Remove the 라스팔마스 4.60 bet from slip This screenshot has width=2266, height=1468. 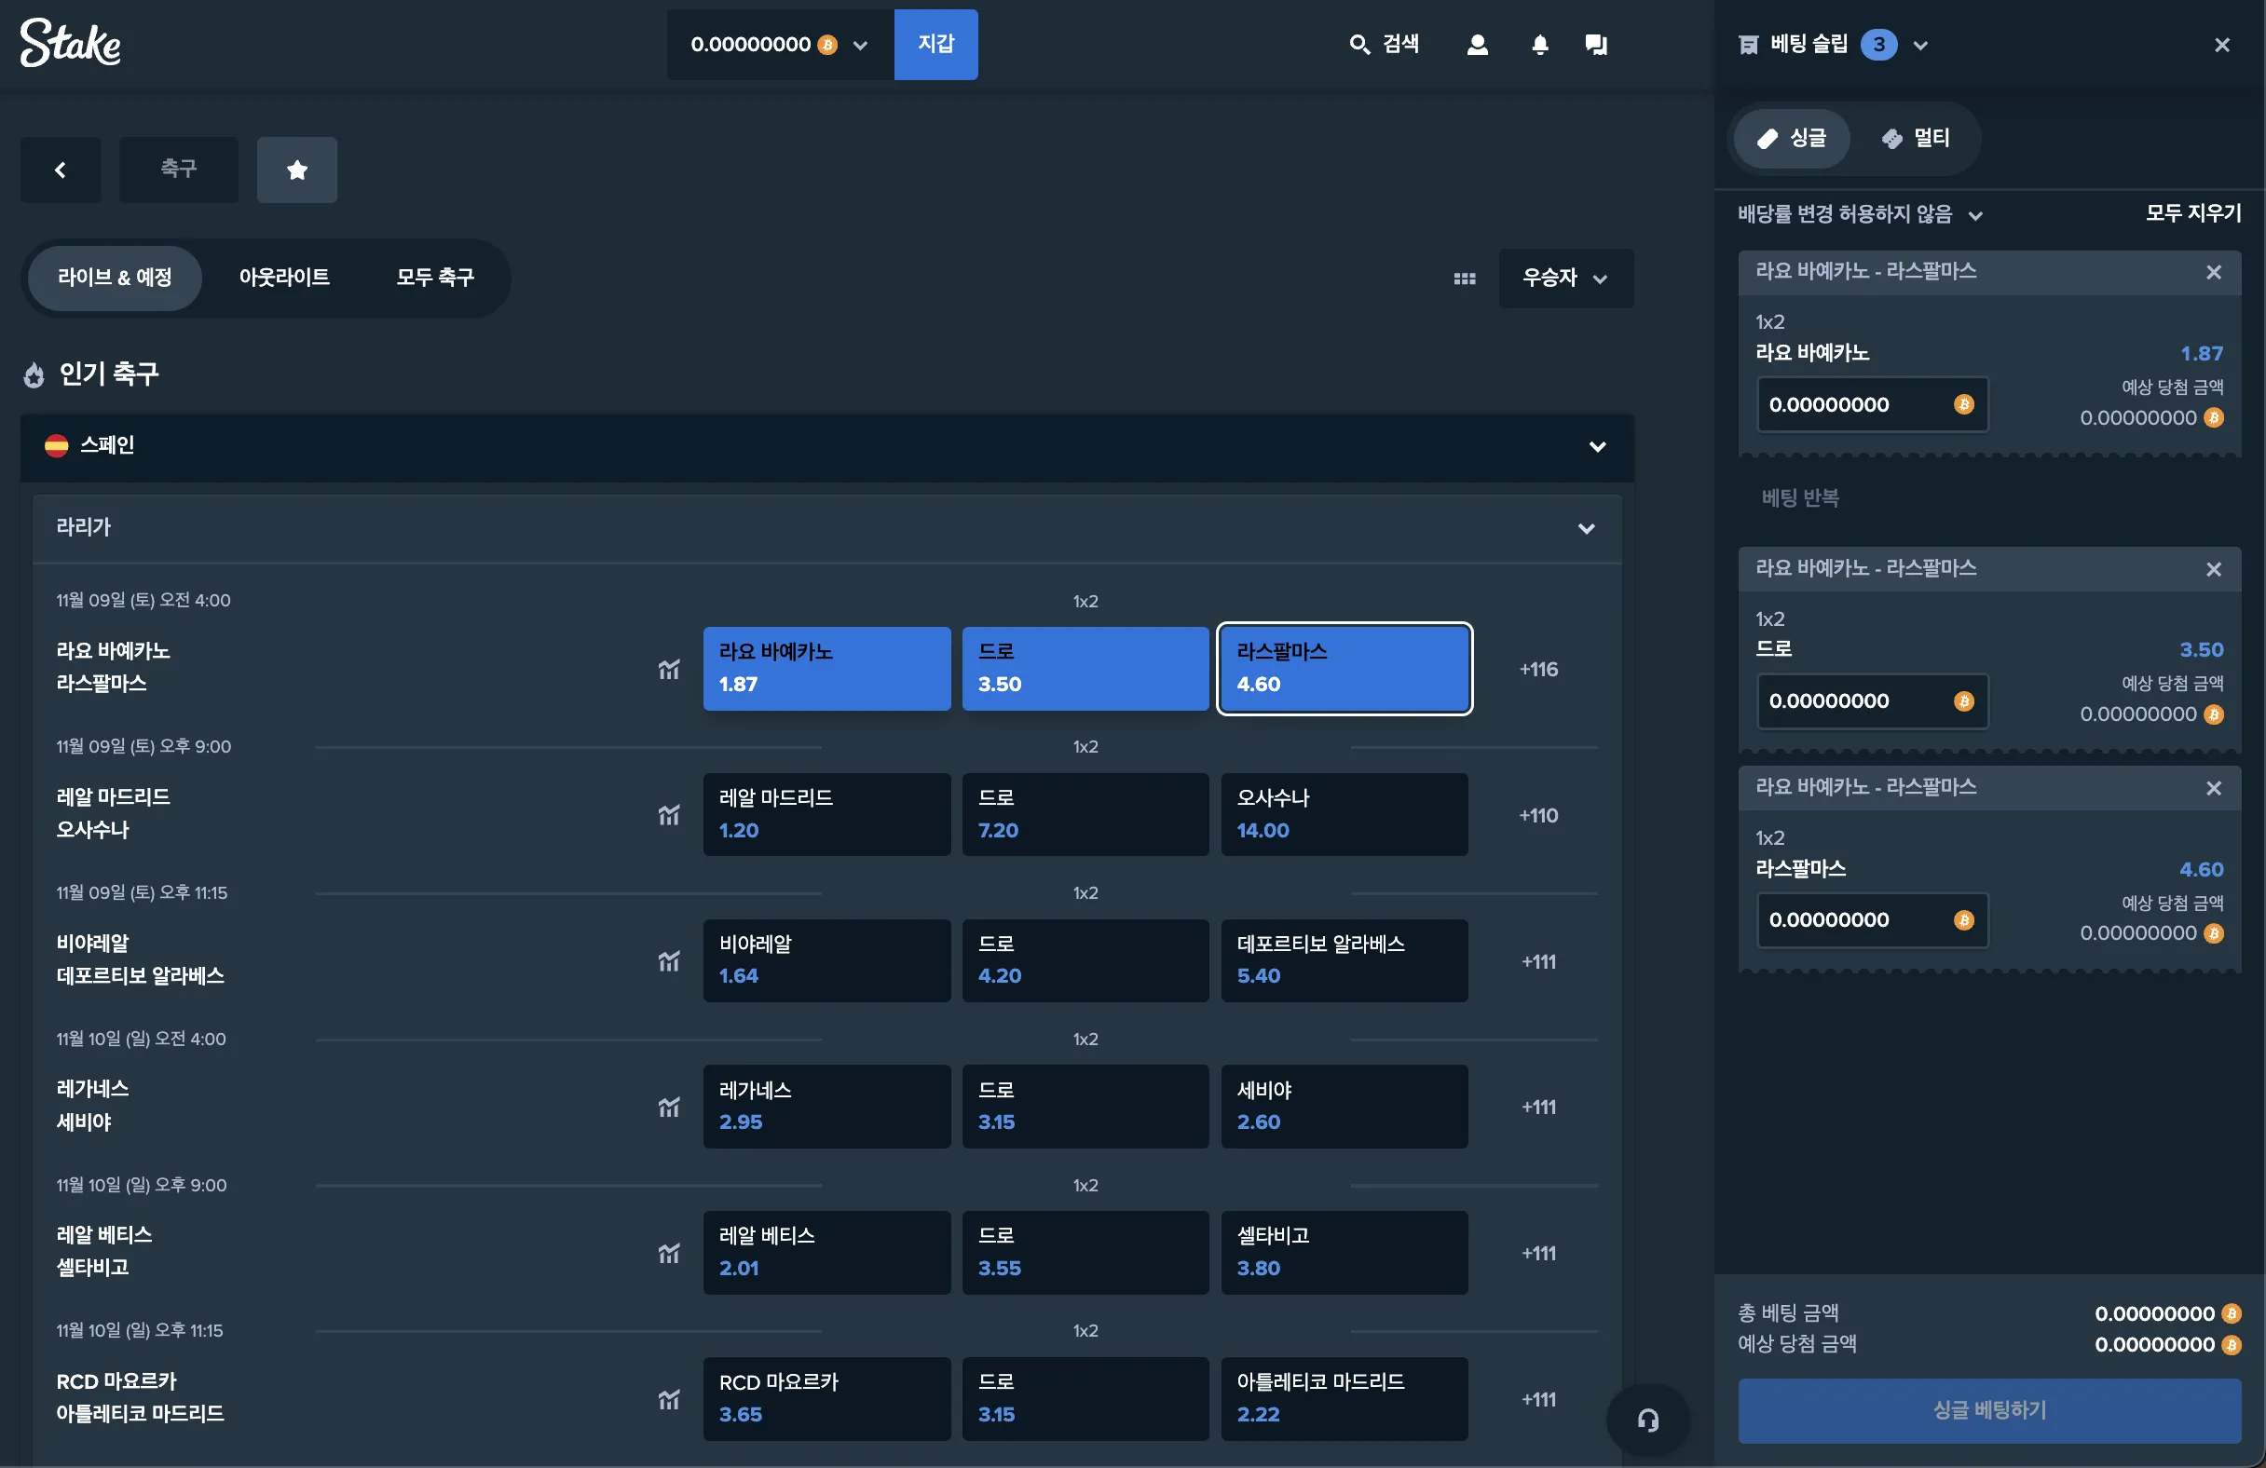coord(2214,788)
